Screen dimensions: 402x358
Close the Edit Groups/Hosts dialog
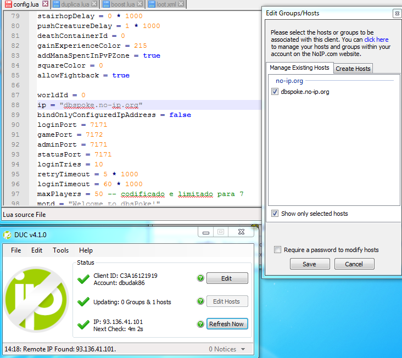[397, 13]
